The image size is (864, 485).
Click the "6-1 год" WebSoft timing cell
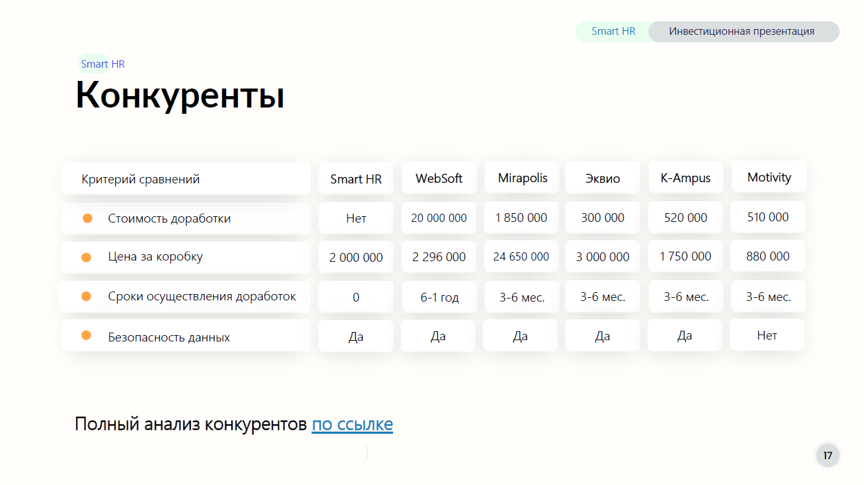[x=439, y=297]
